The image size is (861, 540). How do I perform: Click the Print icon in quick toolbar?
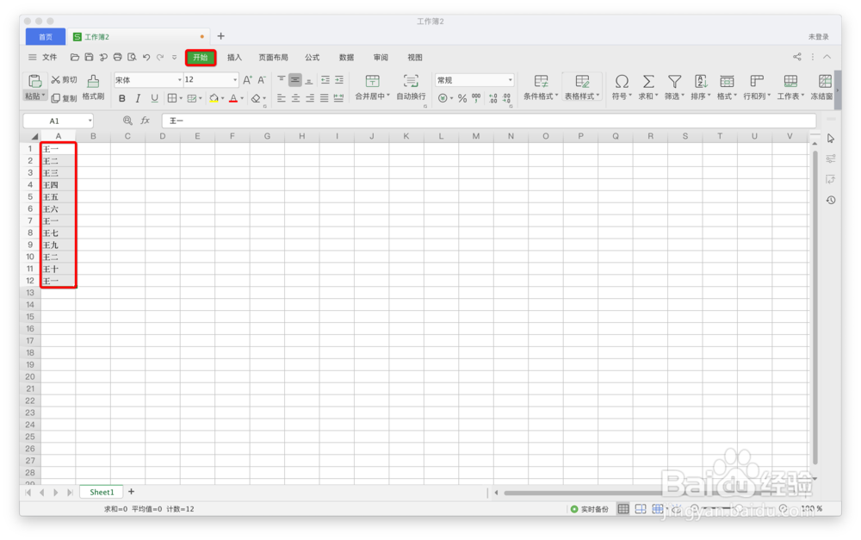117,57
